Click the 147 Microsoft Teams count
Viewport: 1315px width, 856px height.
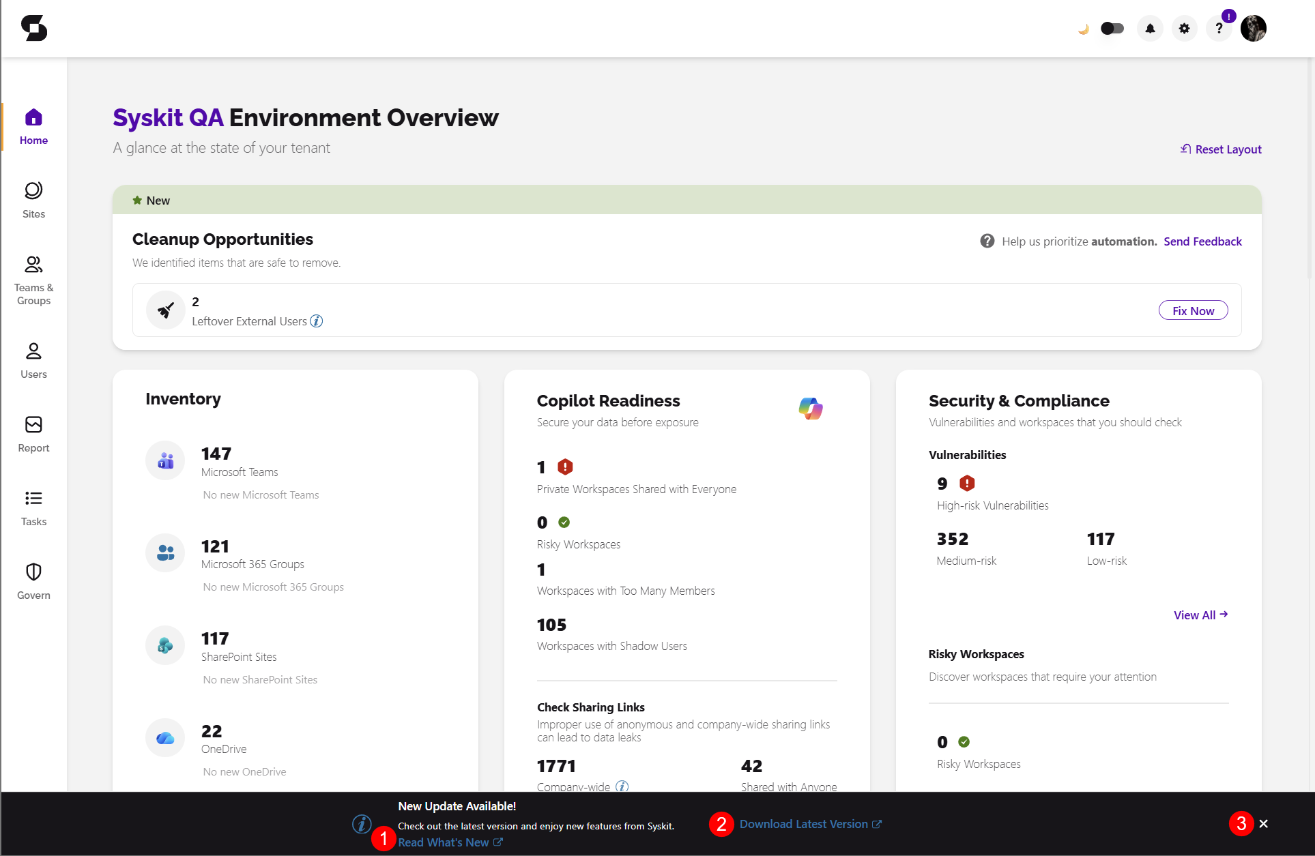tap(216, 454)
